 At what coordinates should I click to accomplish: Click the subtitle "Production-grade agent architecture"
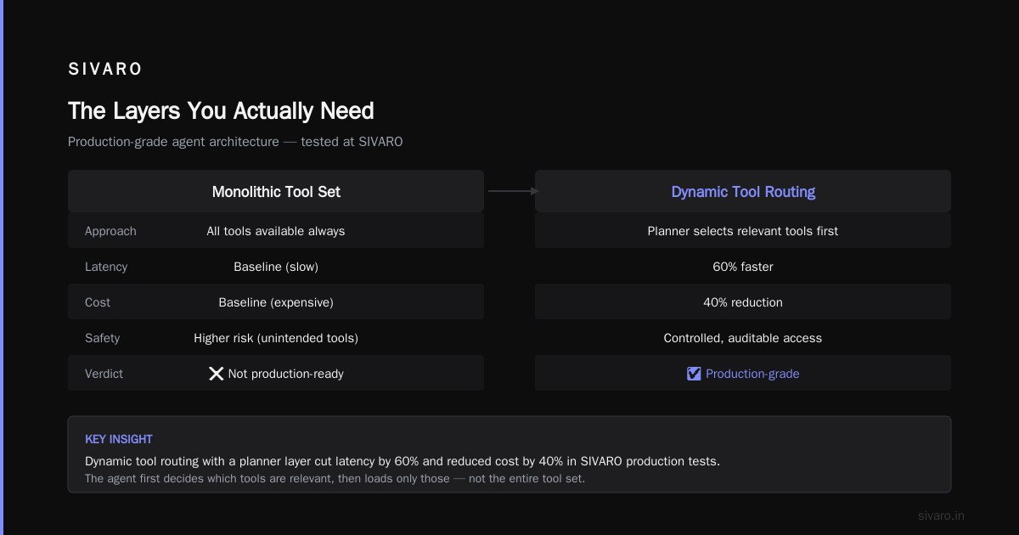pyautogui.click(x=173, y=142)
